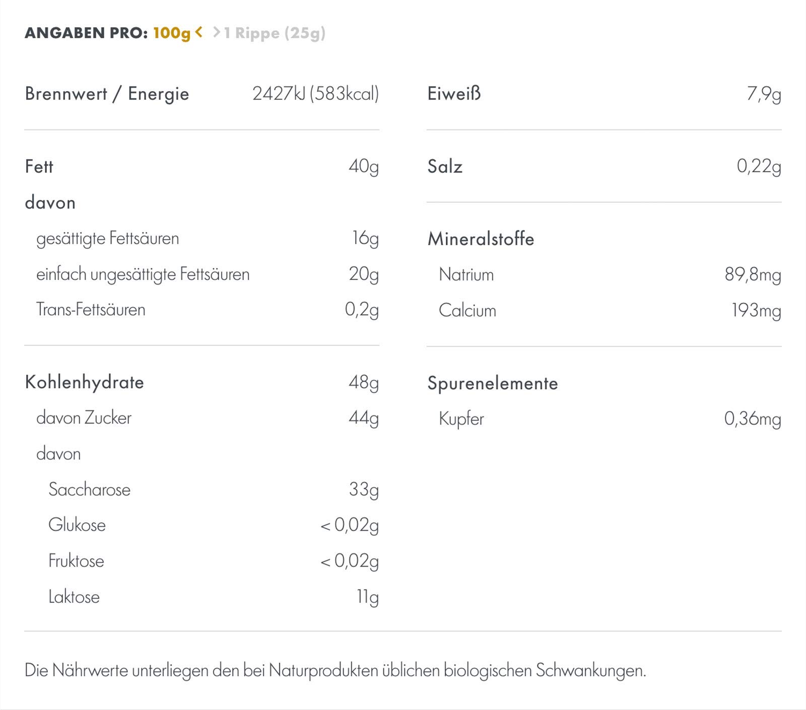Click the Spurenelemente section heading
This screenshot has width=806, height=710.
coord(493,383)
